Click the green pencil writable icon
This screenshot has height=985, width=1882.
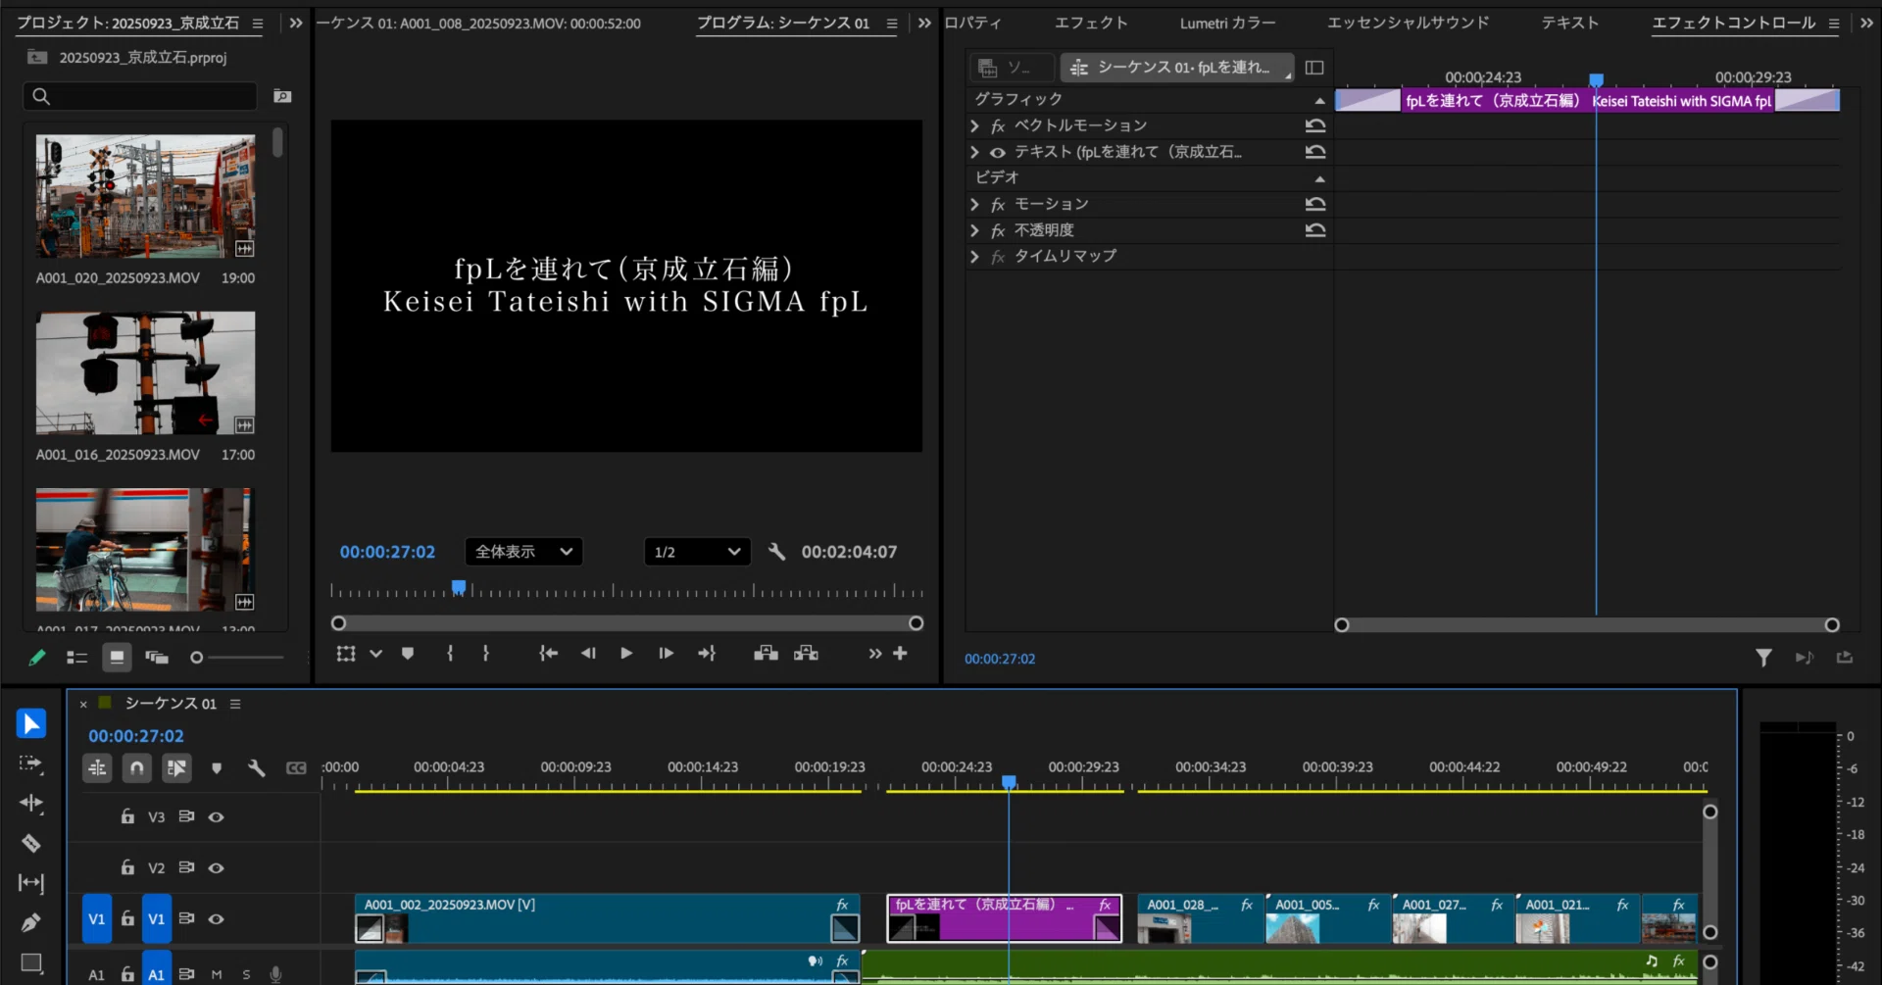[x=37, y=658]
